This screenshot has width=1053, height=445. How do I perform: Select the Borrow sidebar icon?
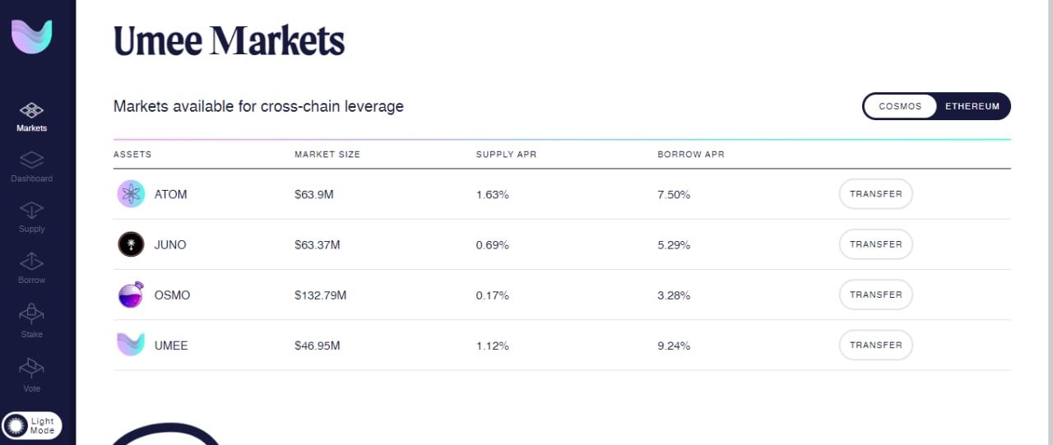31,262
